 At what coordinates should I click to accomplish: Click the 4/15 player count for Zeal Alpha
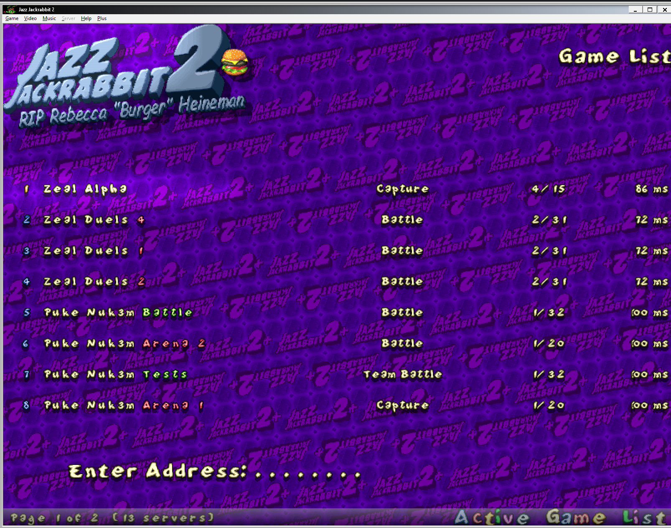(x=549, y=189)
